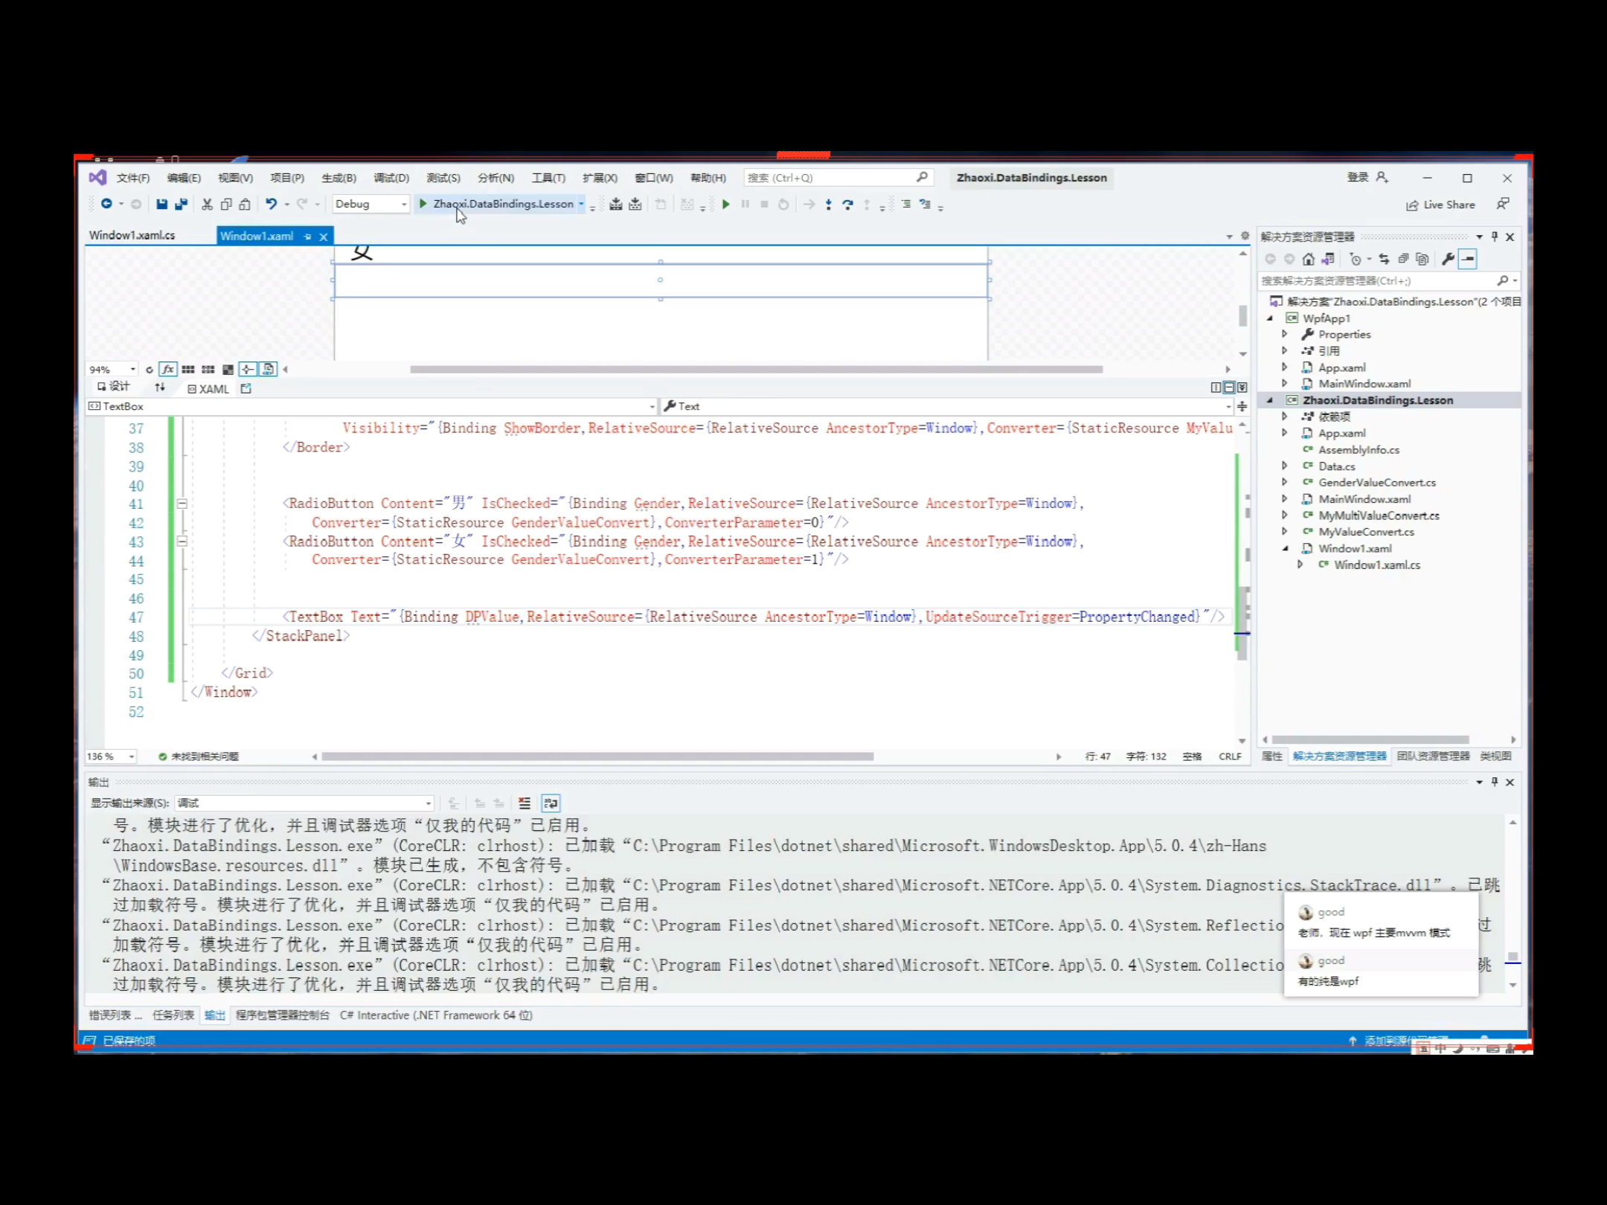The width and height of the screenshot is (1607, 1205).
Task: Click the wrench Properties icon in Solution Explorer
Action: 1447,259
